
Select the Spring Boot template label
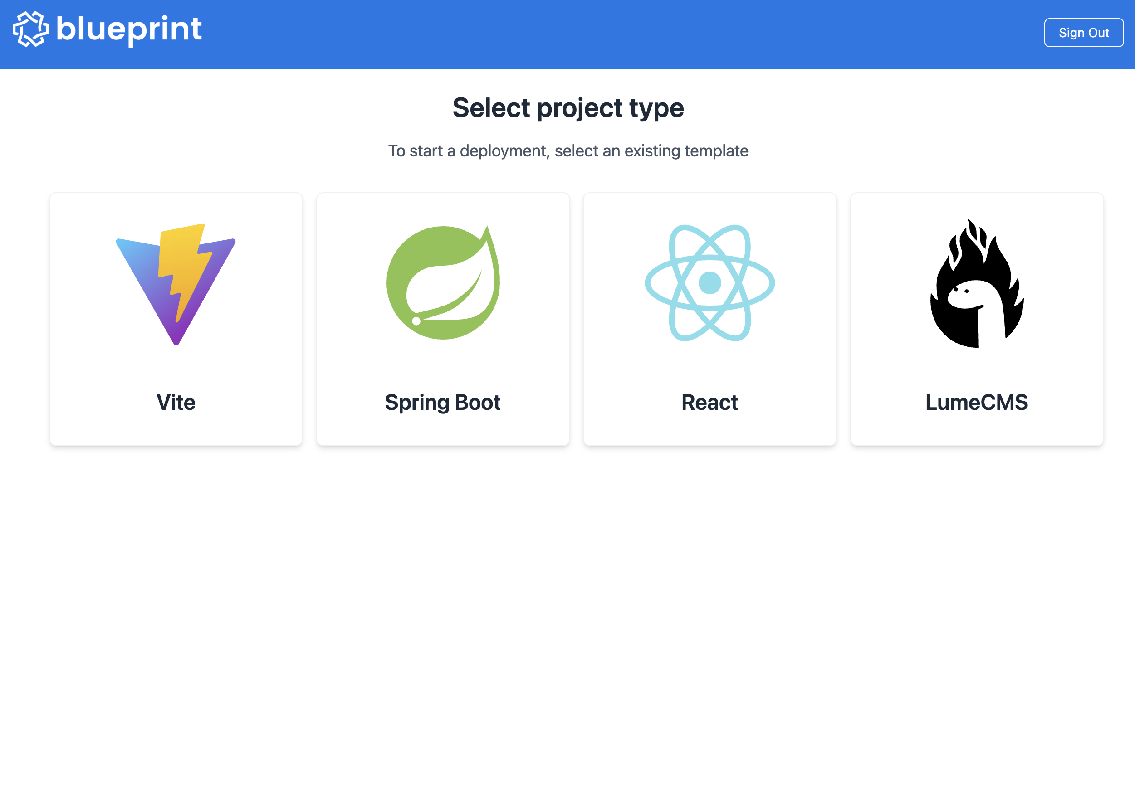[442, 402]
